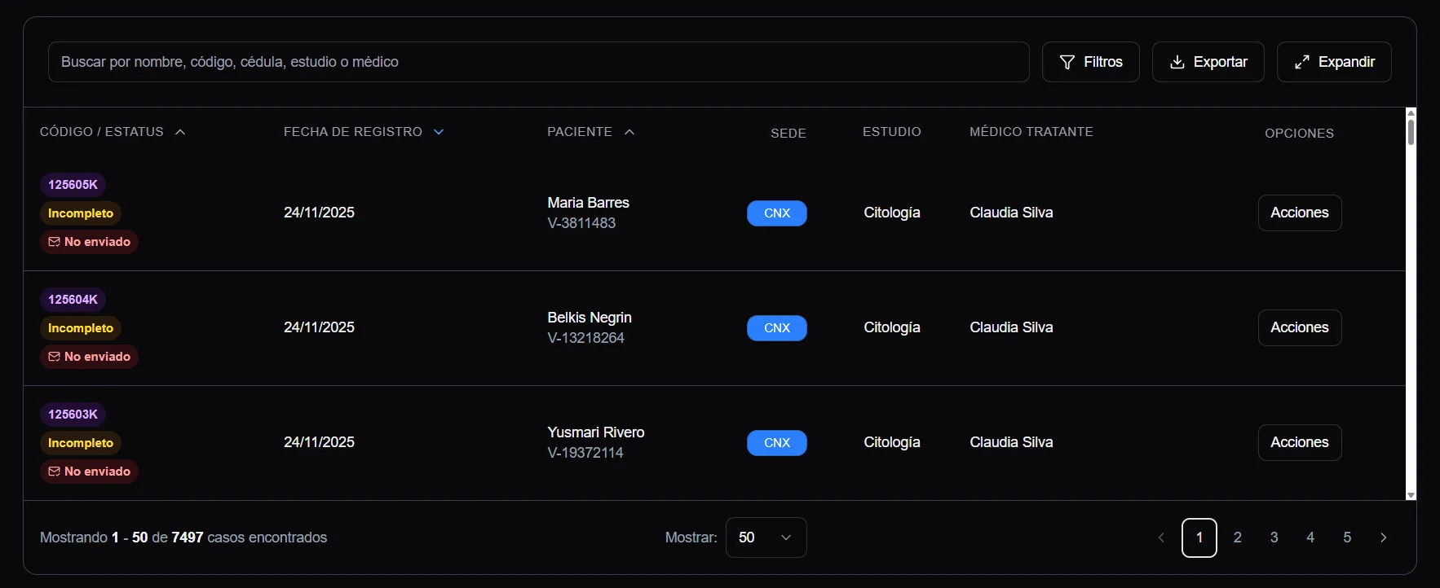Open Acciones for Maria Barres
This screenshot has width=1440, height=588.
1299,213
